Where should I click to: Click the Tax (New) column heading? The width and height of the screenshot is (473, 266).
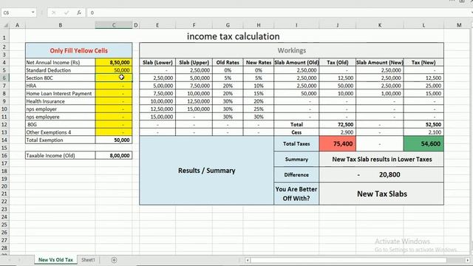[423, 62]
